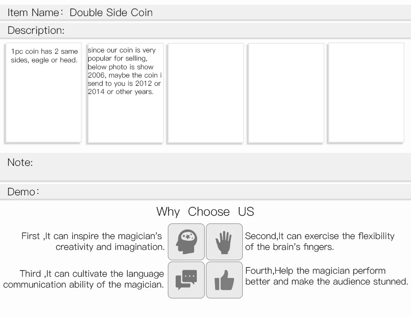Image resolution: width=411 pixels, height=317 pixels.
Task: Click the 'since our coin is very popular' text
Action: tap(125, 71)
